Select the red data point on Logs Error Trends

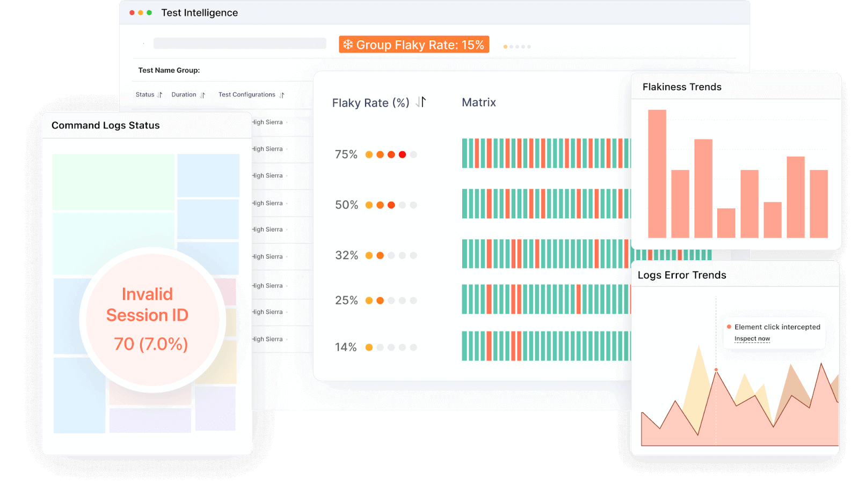pos(716,369)
